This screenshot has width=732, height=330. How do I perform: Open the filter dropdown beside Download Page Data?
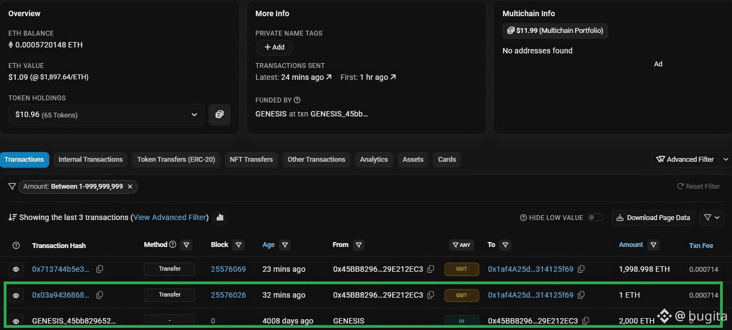click(x=712, y=218)
